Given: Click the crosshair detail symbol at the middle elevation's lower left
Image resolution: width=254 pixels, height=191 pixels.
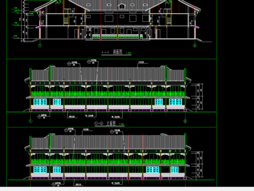Looking at the screenshot, I should tap(39, 116).
